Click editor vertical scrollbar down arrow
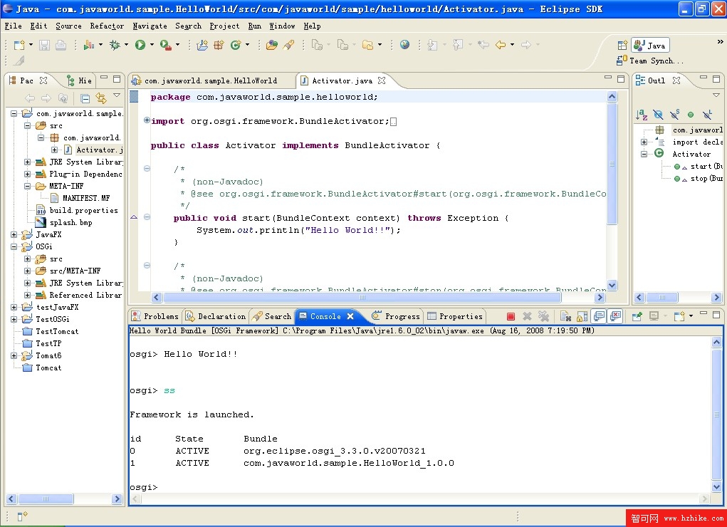727x527 pixels. pos(612,286)
